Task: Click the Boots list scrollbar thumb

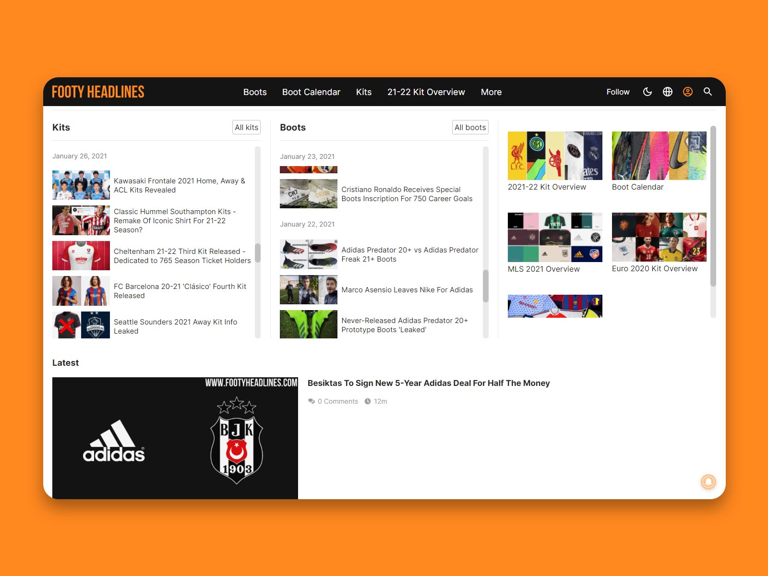Action: pyautogui.click(x=485, y=286)
